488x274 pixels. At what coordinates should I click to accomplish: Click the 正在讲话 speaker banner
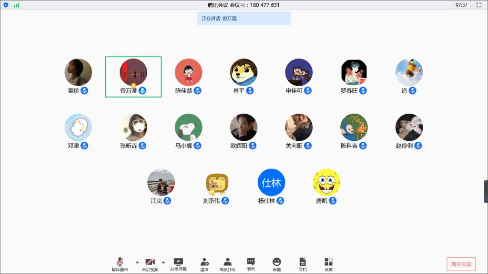(x=244, y=18)
